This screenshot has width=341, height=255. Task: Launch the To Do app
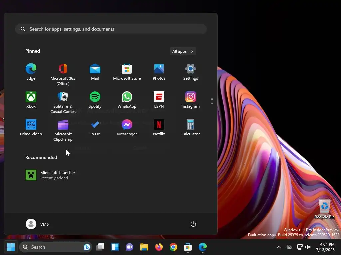click(x=95, y=128)
